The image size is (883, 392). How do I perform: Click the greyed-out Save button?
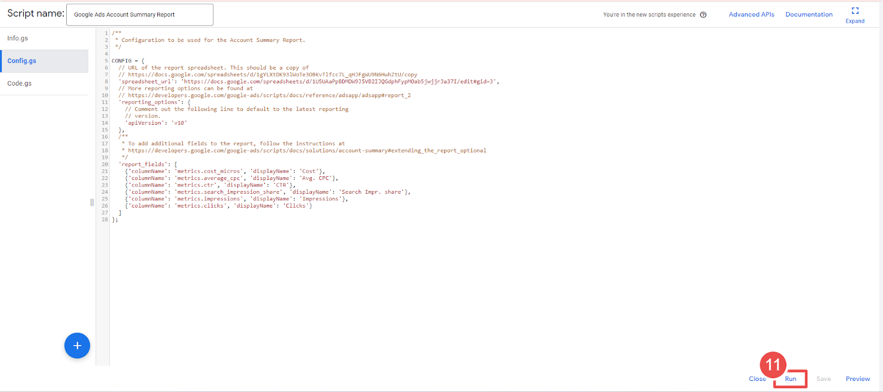(x=823, y=379)
